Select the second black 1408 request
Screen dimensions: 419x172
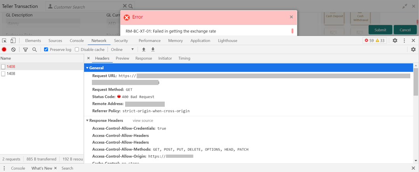pyautogui.click(x=42, y=74)
